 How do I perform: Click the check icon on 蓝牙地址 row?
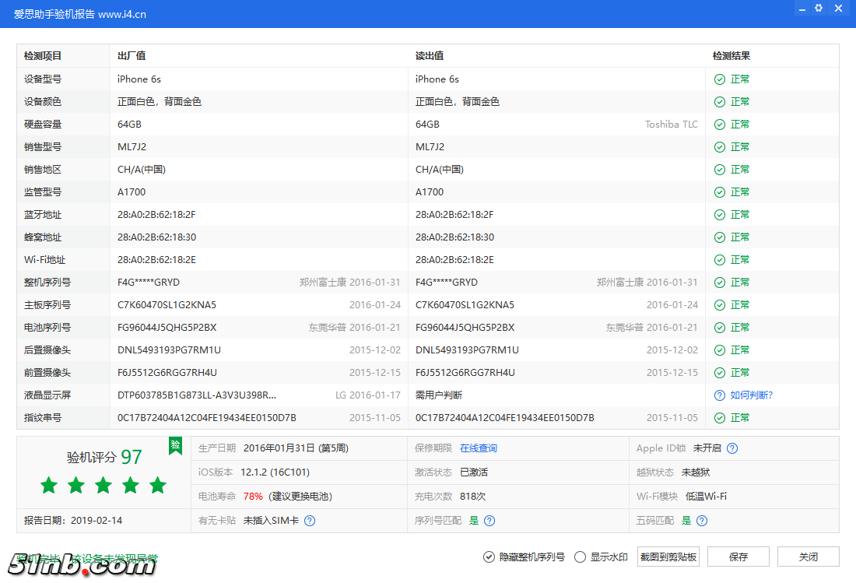[719, 214]
